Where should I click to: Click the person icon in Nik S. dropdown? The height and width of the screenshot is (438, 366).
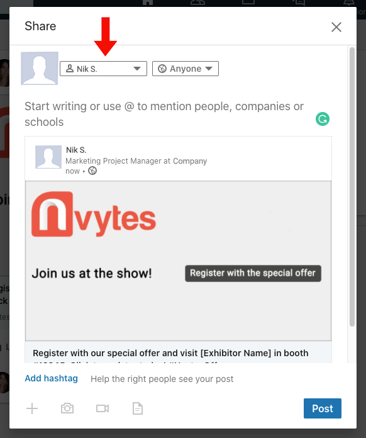coord(70,69)
